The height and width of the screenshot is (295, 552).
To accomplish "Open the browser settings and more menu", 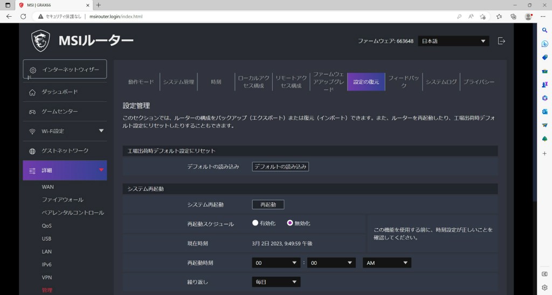I will pos(543,17).
